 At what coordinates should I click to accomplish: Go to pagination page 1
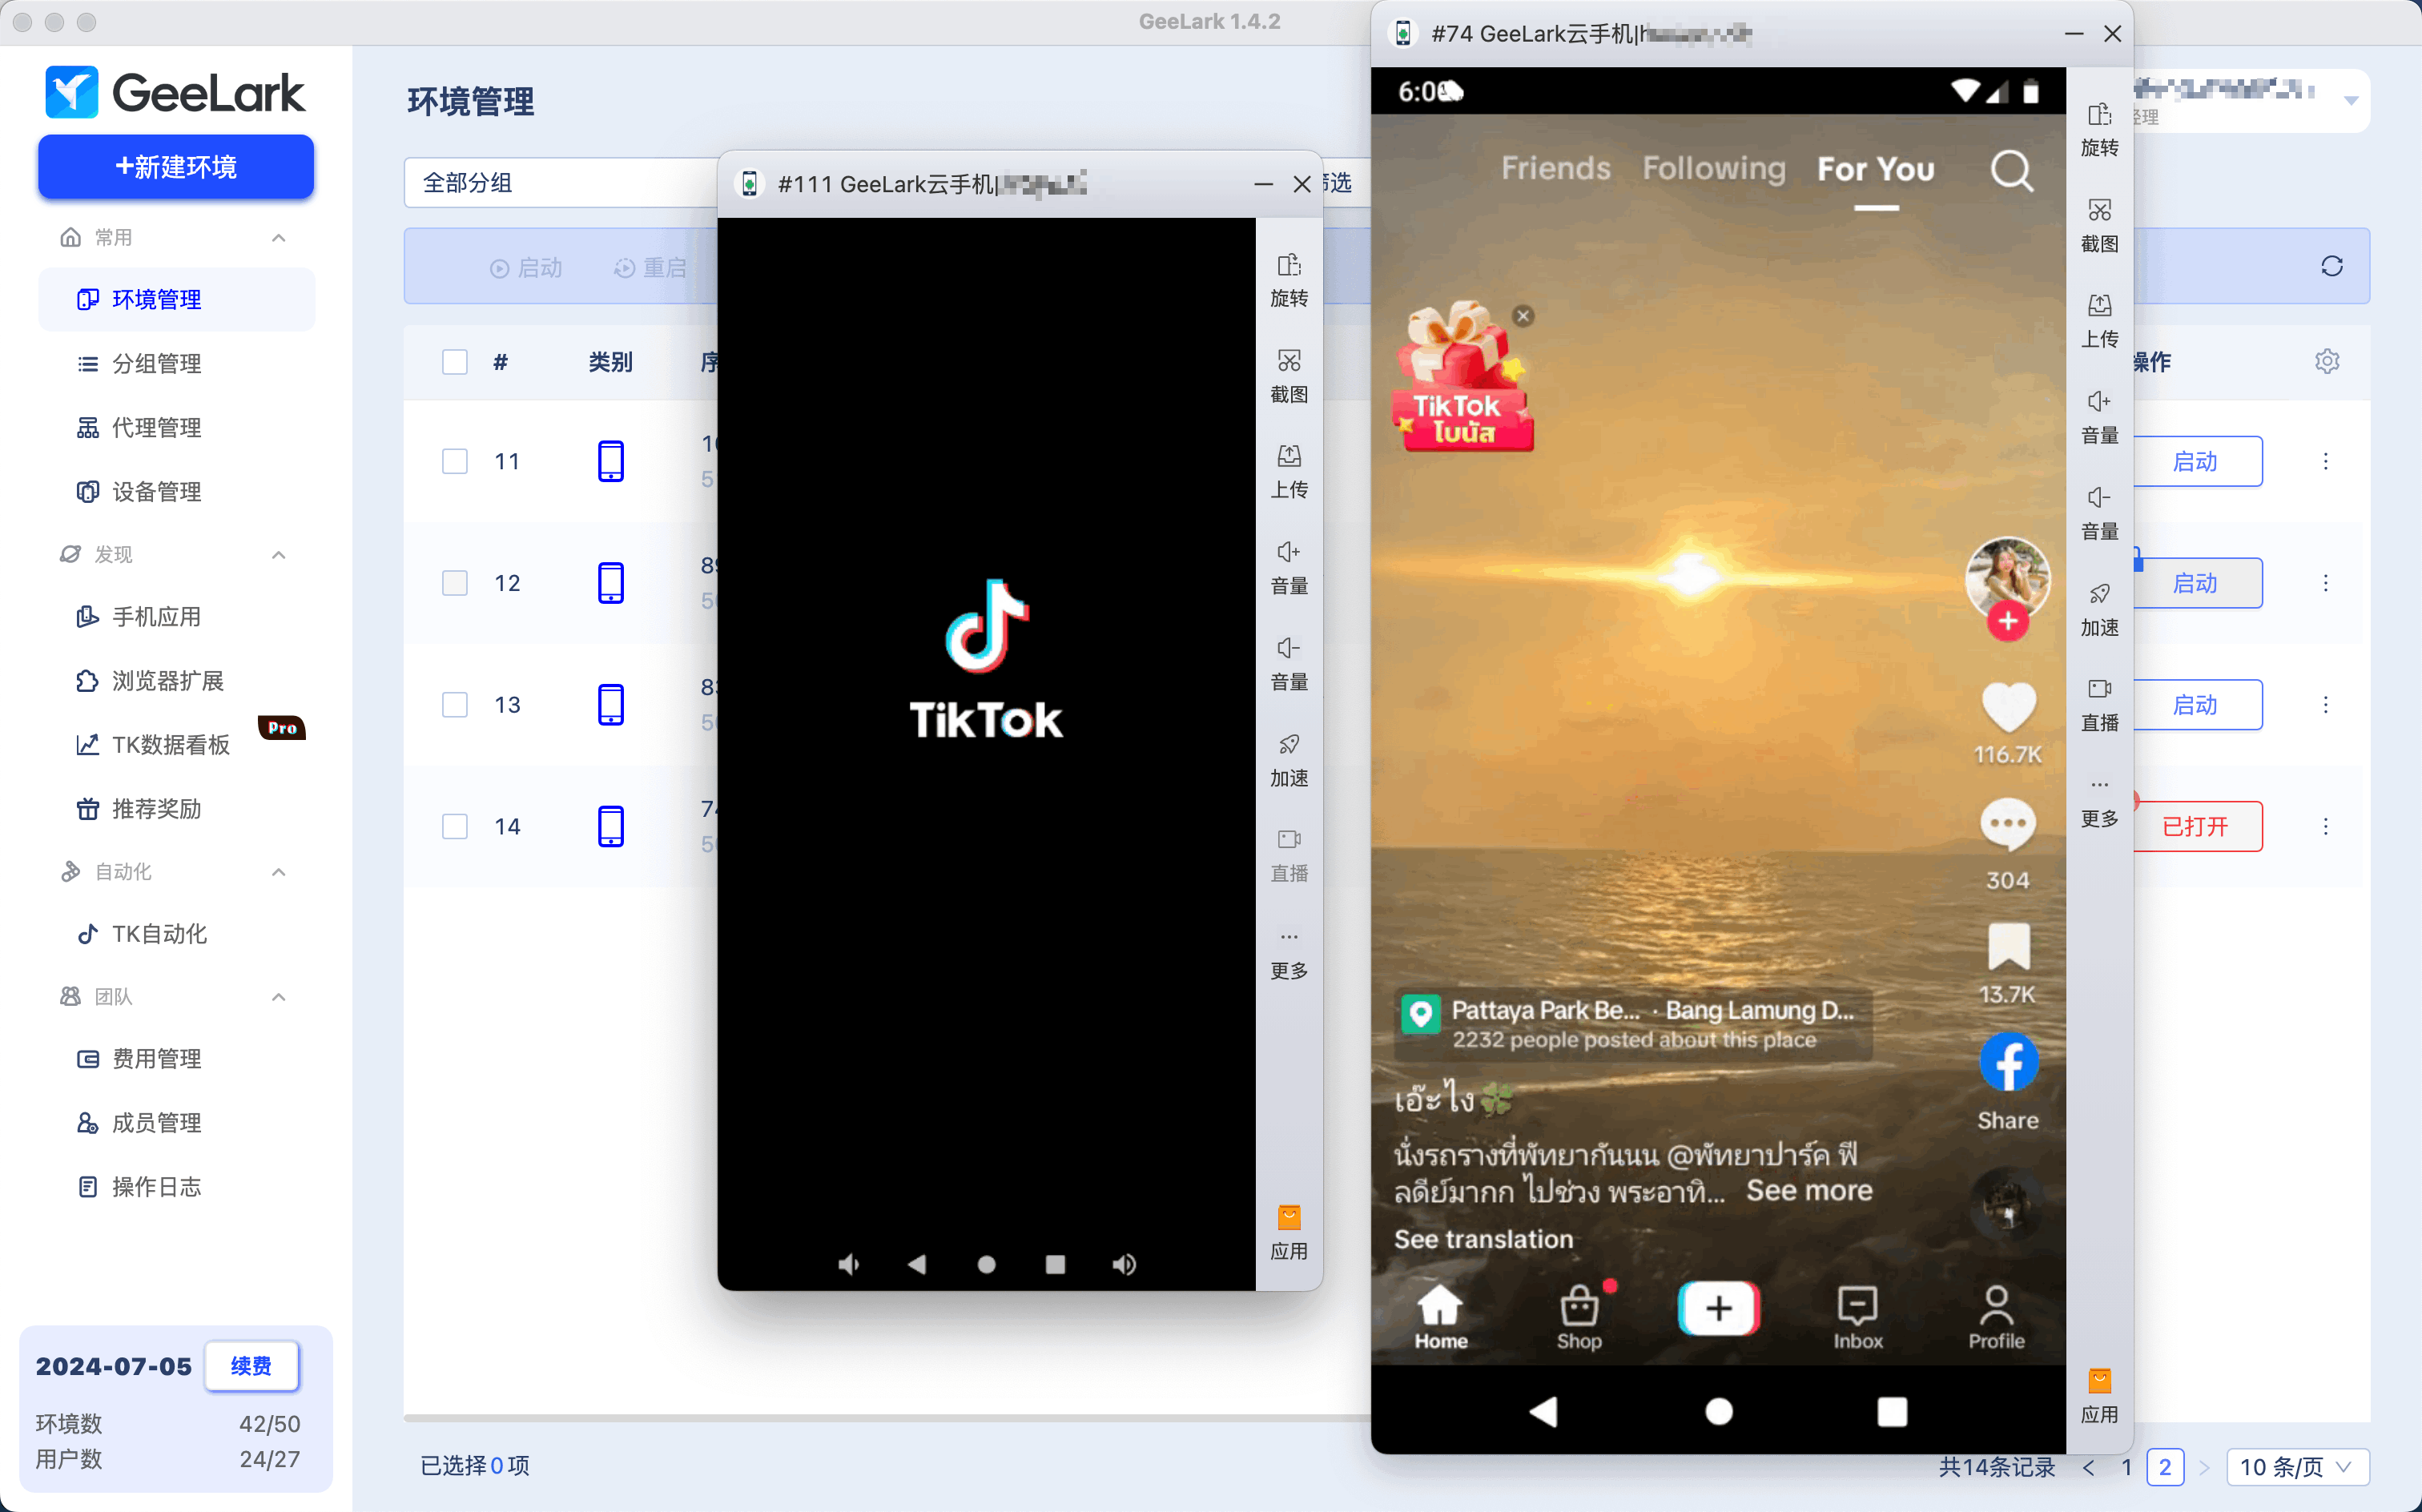tap(2127, 1467)
